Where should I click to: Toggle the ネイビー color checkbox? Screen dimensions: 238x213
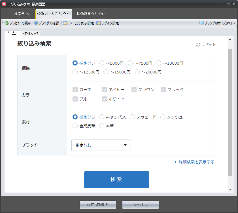coord(105,90)
